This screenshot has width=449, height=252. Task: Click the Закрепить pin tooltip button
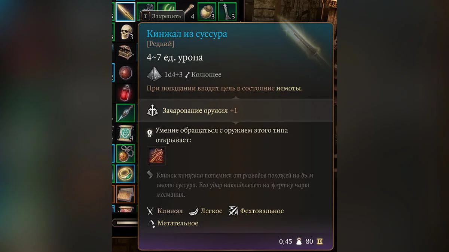(x=162, y=16)
